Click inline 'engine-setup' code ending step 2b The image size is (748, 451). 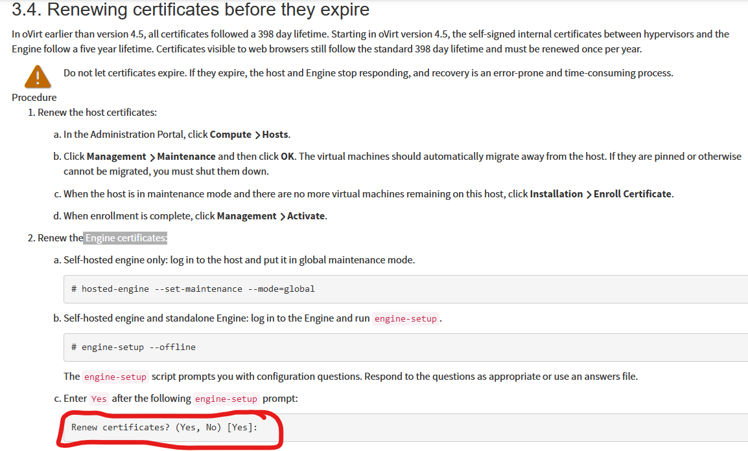405,318
